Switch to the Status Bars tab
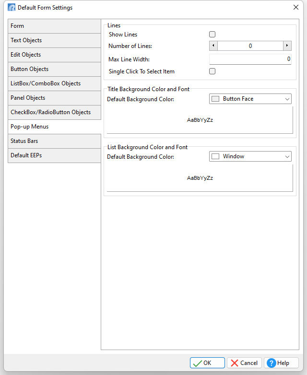 (x=54, y=141)
